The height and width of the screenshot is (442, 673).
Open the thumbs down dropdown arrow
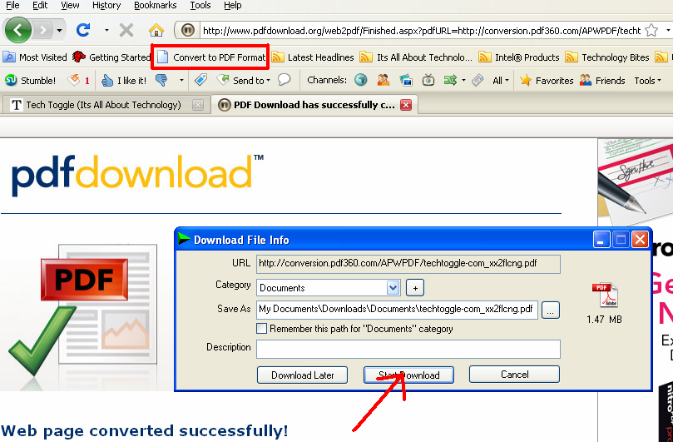pos(181,80)
